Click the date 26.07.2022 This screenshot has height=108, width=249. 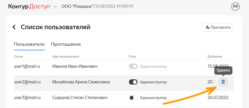218,98
